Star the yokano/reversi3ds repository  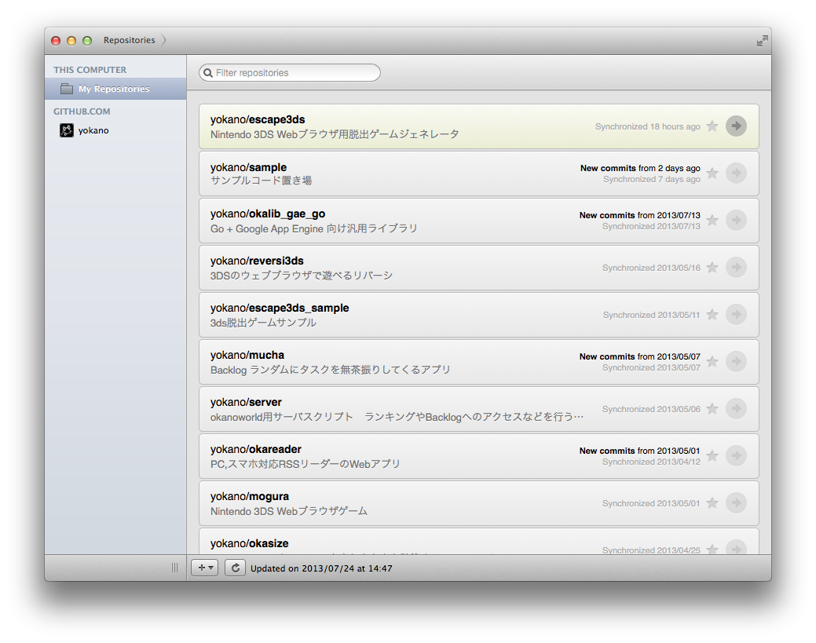[x=712, y=267]
